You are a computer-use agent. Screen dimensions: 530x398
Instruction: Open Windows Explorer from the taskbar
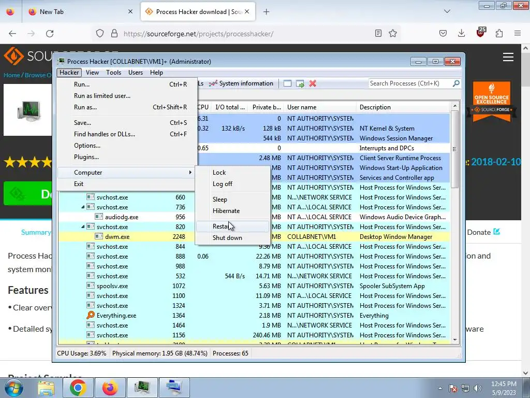[x=46, y=388]
